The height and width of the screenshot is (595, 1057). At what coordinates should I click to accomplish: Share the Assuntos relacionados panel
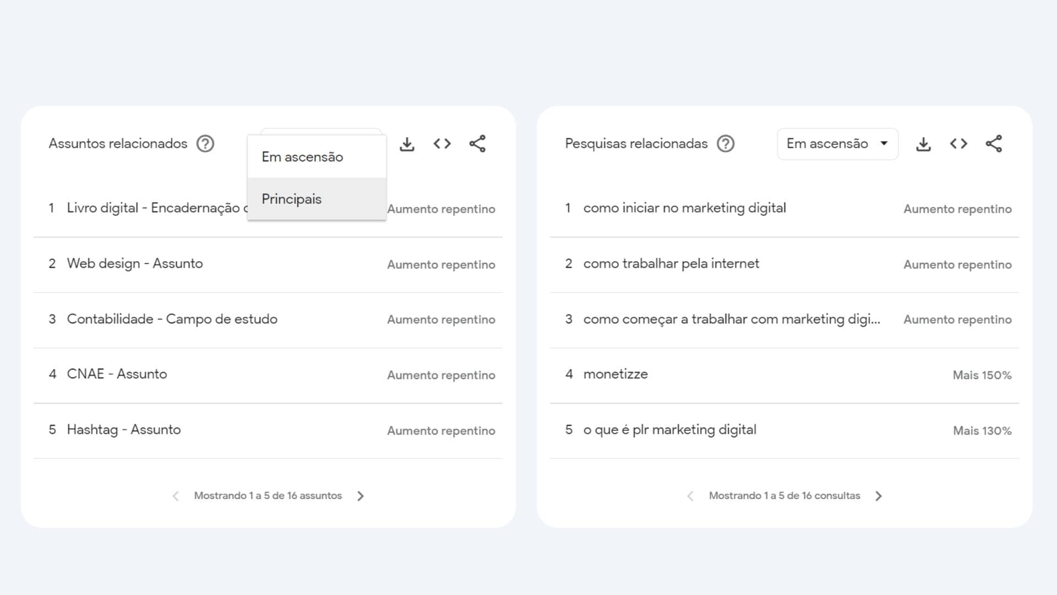click(x=477, y=144)
